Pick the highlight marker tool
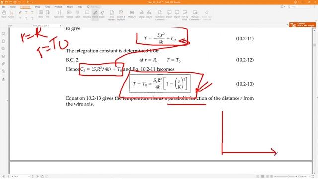 click(20, 12)
